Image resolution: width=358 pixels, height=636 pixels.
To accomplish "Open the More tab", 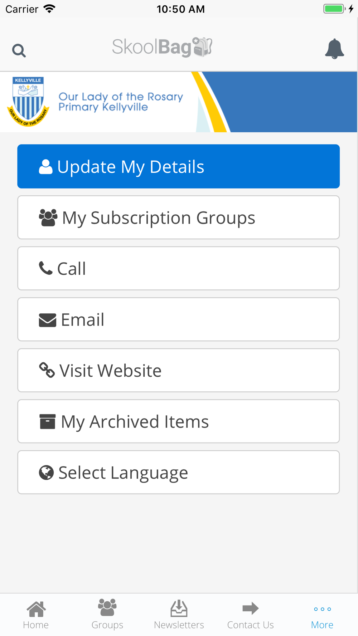I will [x=322, y=615].
